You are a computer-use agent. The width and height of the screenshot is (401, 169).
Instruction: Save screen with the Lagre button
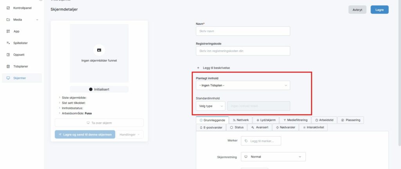(379, 10)
